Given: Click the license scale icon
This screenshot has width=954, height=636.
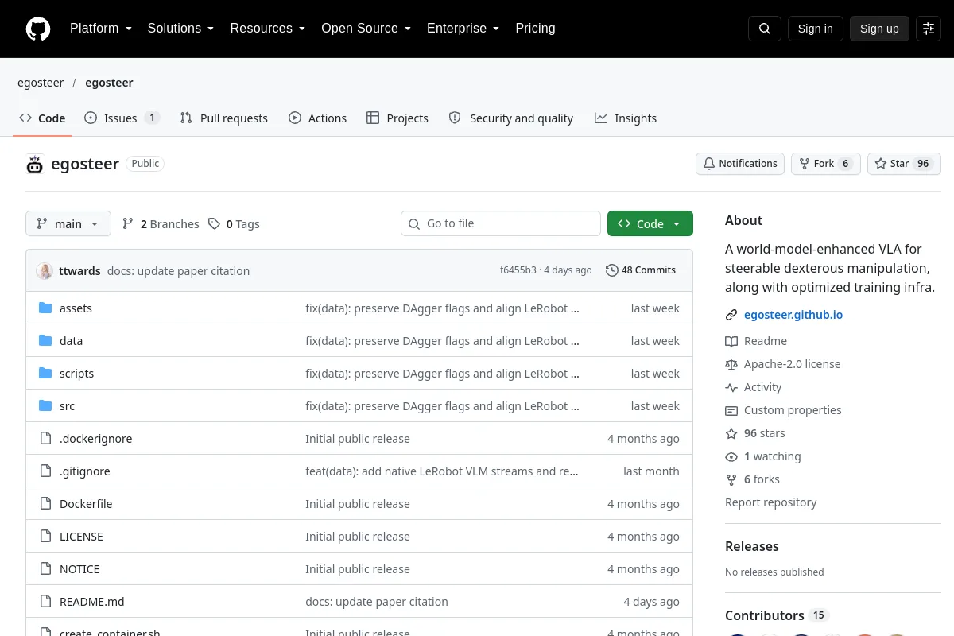Looking at the screenshot, I should click(x=731, y=364).
